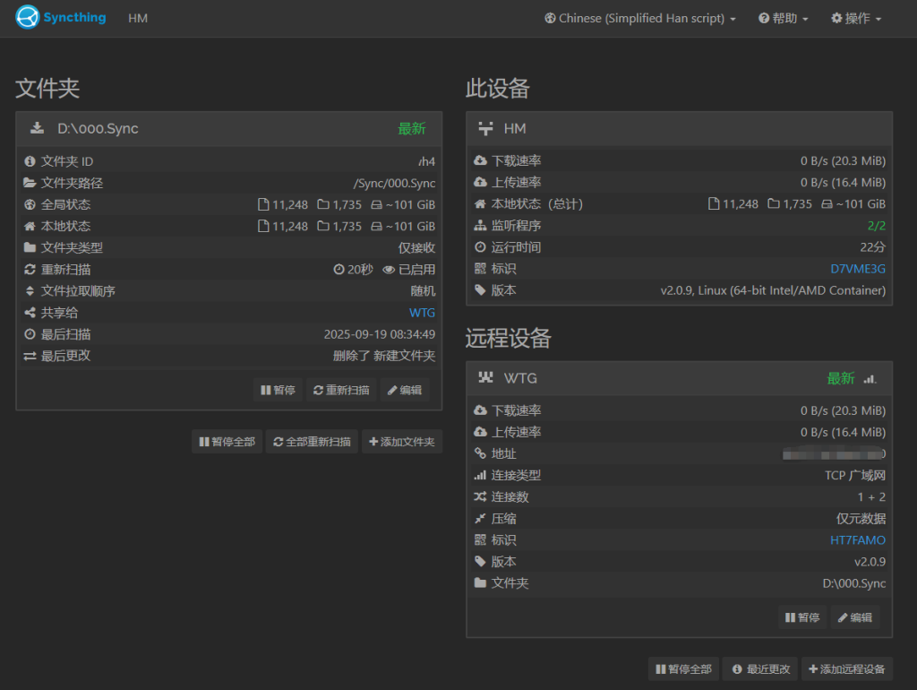
Task: Pause the WTG remote device
Action: click(x=802, y=617)
